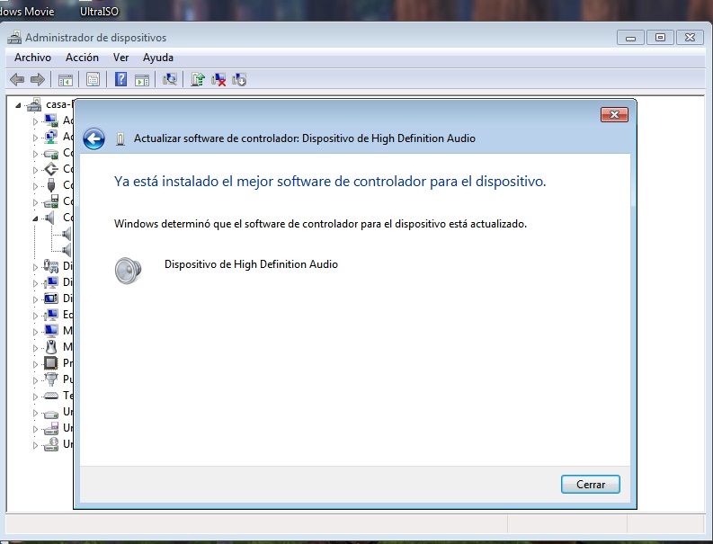713x544 pixels.
Task: Click the Uninstall device red X toolbar icon
Action: (218, 80)
